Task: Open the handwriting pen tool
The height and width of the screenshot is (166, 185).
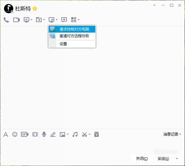Action: pos(53,134)
